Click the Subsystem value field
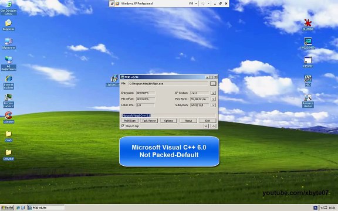This screenshot has height=211, width=338. [200, 105]
